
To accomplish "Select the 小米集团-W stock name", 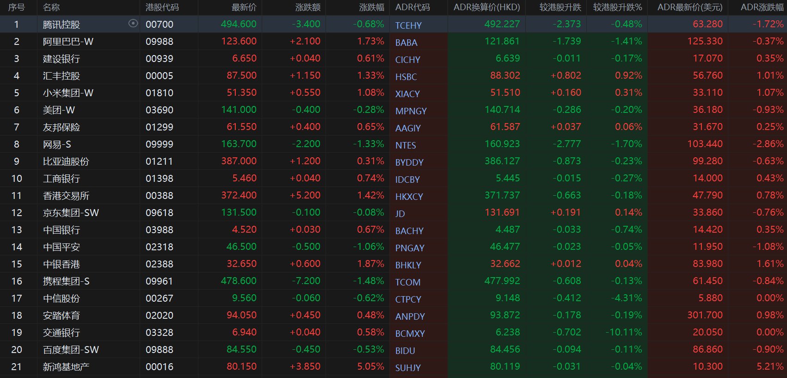I will (x=68, y=93).
